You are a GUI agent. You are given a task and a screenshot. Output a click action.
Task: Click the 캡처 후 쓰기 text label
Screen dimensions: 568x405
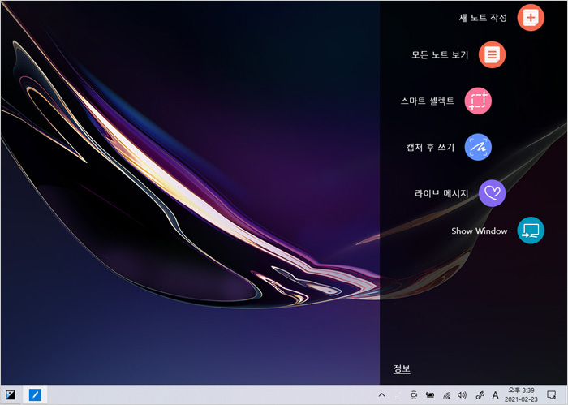click(x=430, y=148)
